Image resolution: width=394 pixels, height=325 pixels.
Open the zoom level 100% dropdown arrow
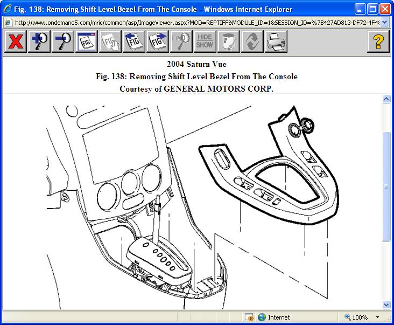point(377,317)
